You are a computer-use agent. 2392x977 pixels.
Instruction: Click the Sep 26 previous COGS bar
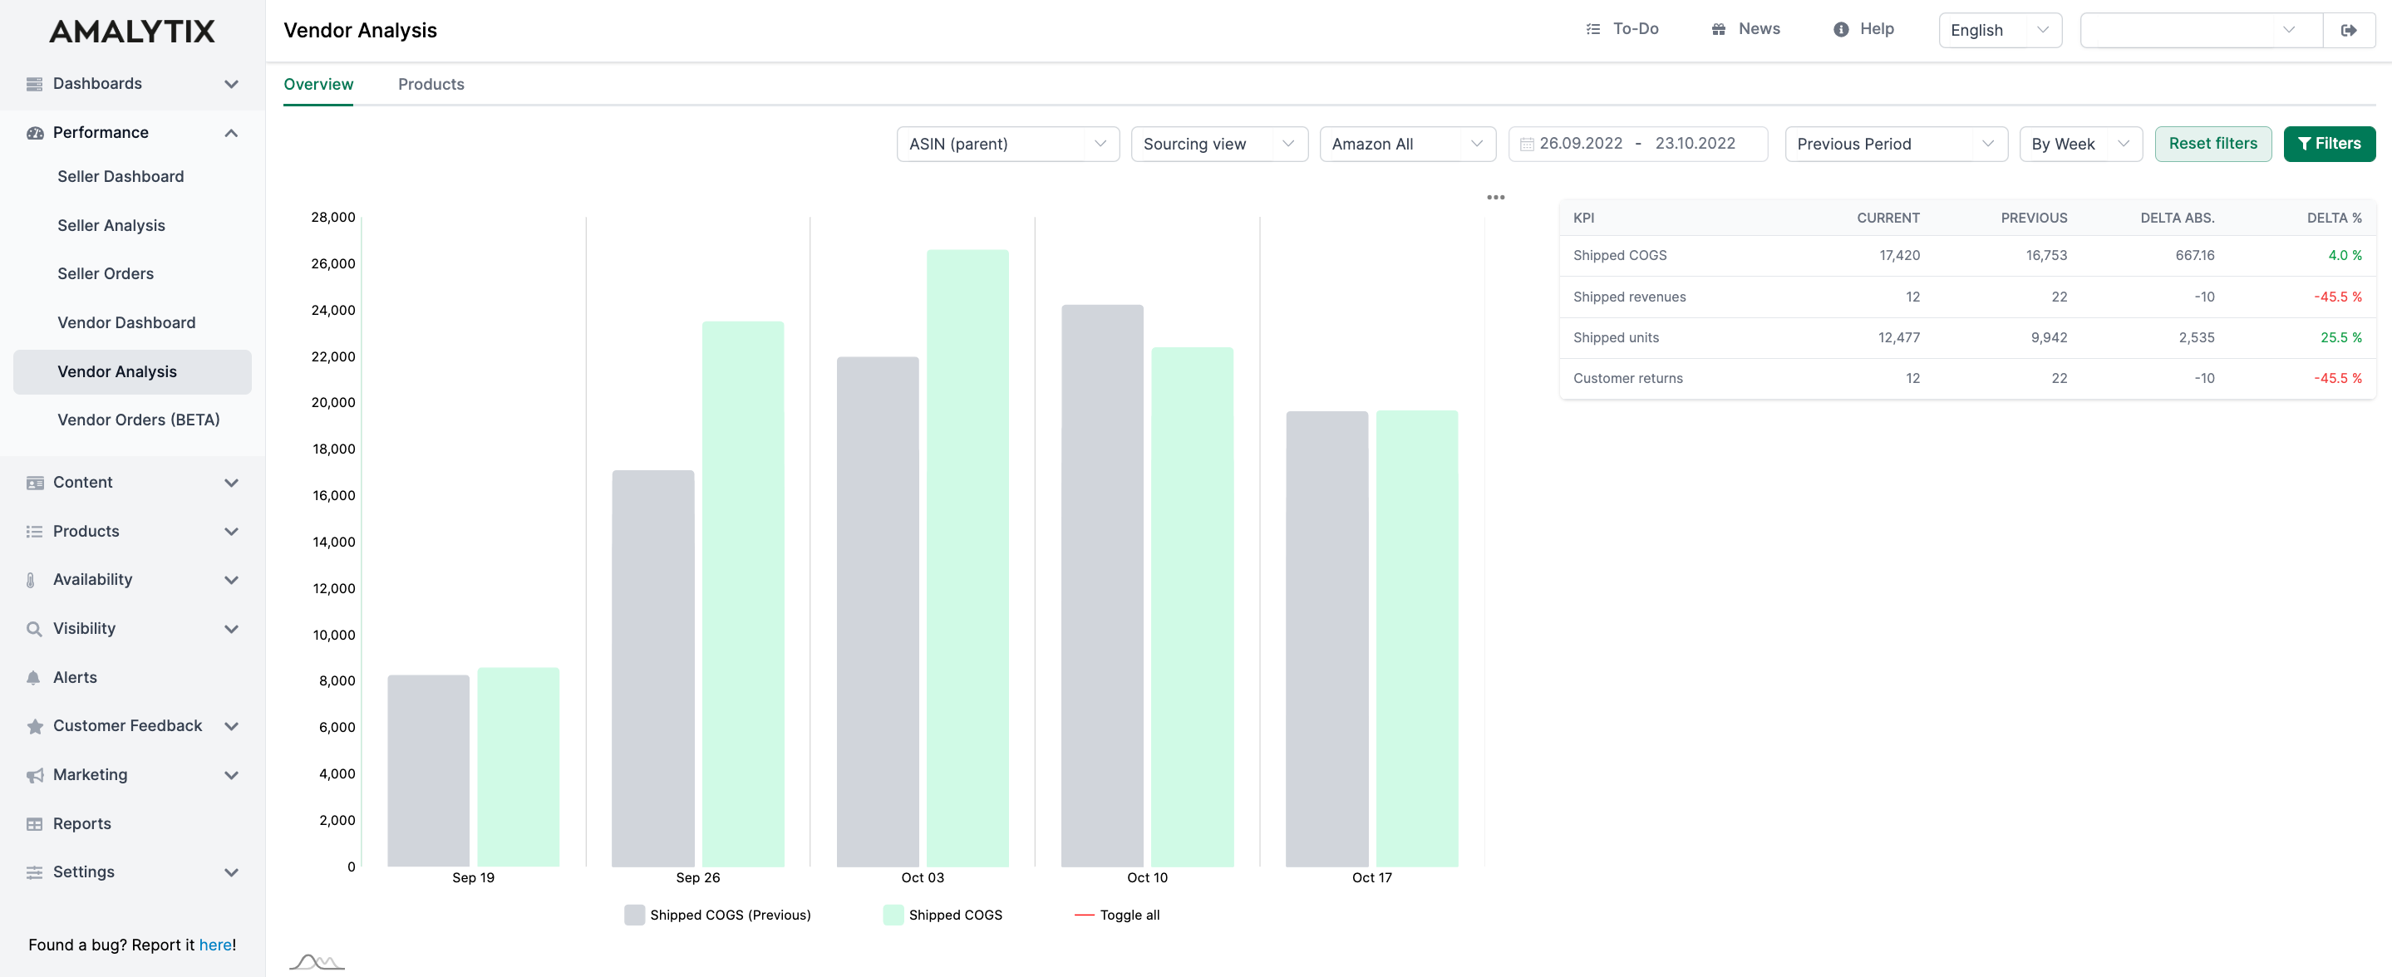[x=652, y=668]
